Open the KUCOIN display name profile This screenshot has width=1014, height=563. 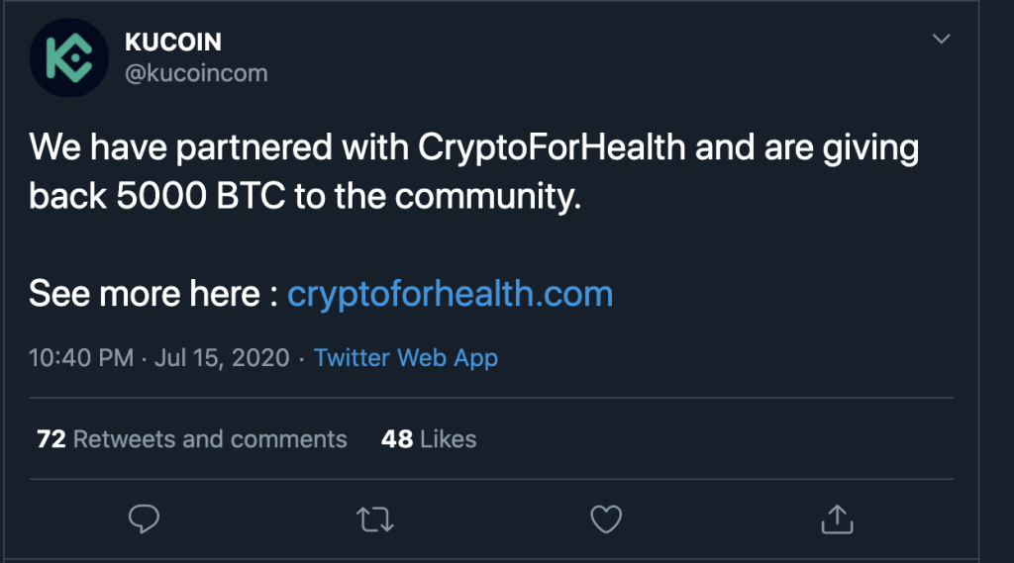point(173,43)
